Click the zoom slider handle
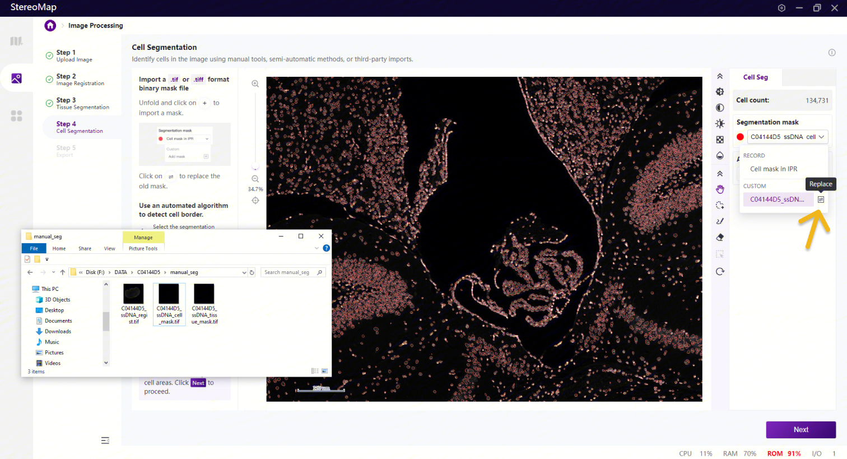847x459 pixels. point(255,167)
